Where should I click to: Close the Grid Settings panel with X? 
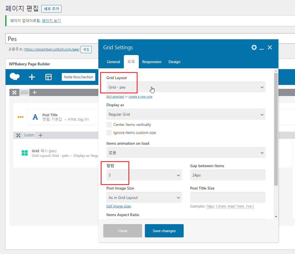pyautogui.click(x=270, y=47)
